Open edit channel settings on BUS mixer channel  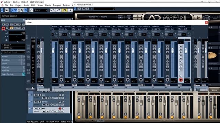click(x=181, y=61)
